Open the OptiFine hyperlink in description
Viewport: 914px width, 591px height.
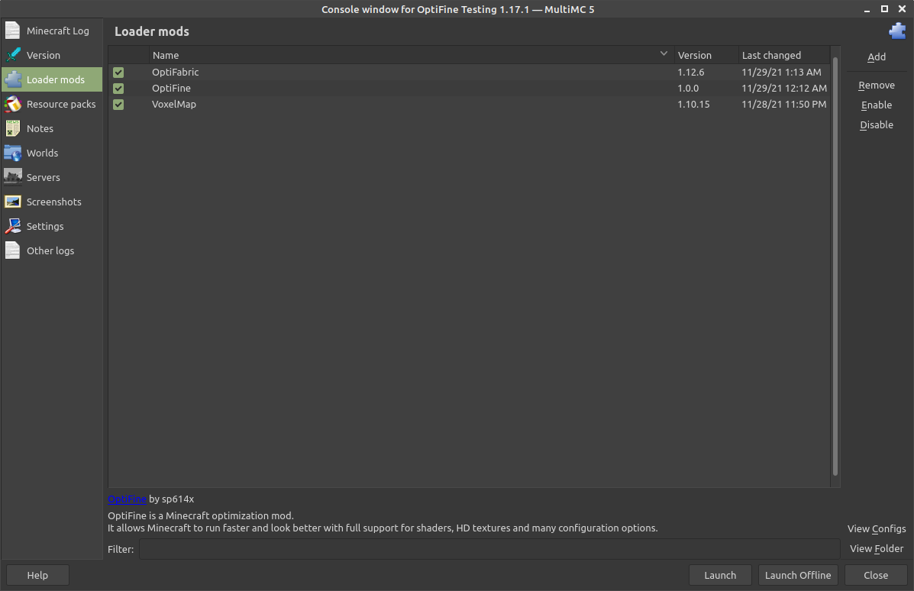tap(127, 499)
